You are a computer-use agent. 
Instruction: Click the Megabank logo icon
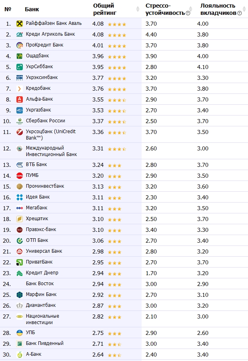(x=20, y=208)
